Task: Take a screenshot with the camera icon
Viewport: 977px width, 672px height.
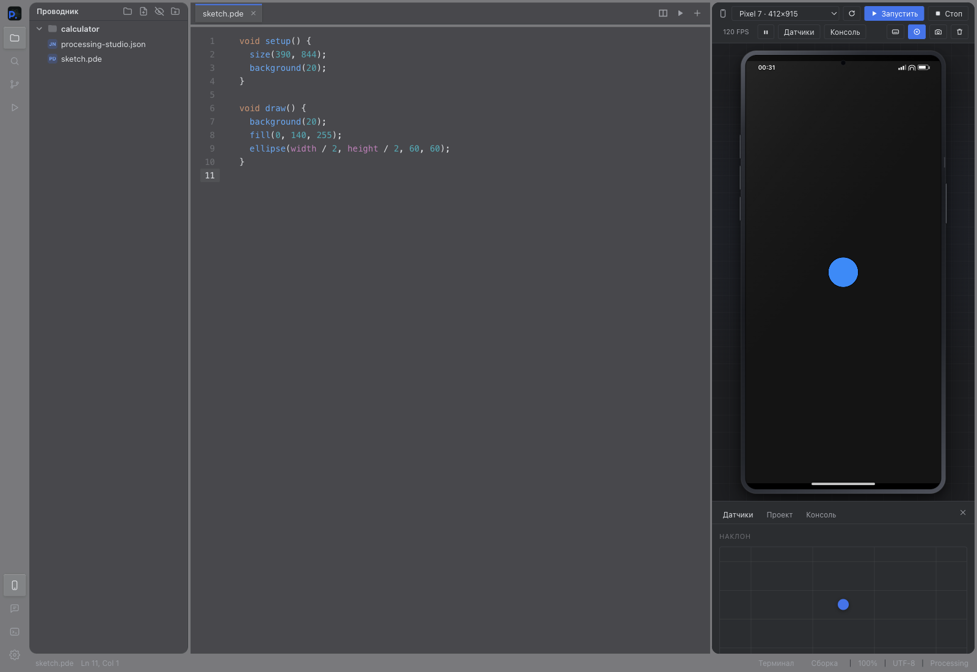Action: point(938,32)
